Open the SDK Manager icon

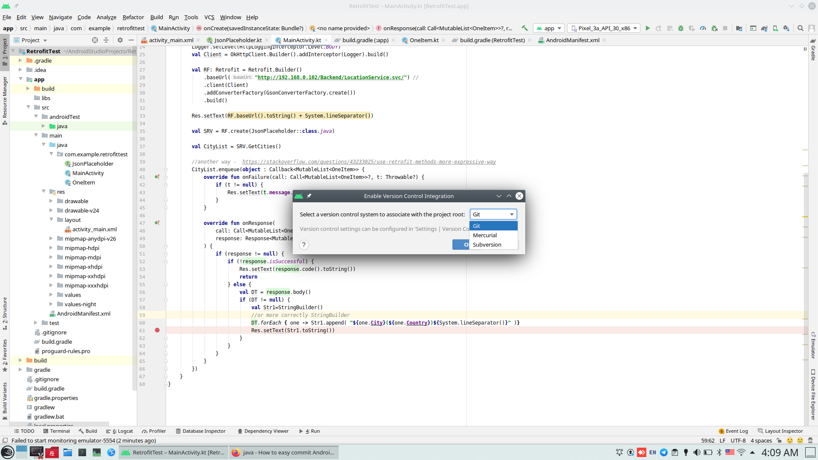786,28
